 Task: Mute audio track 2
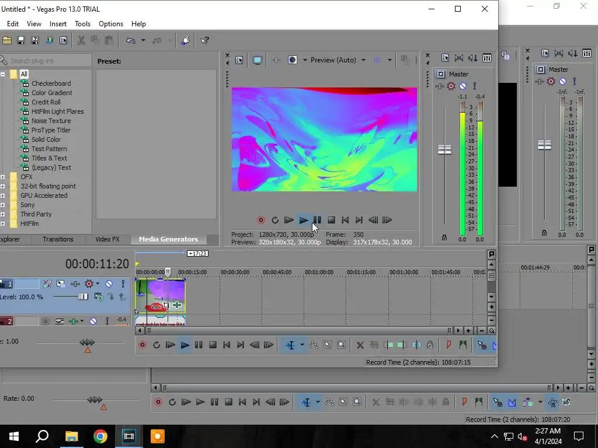tap(93, 321)
